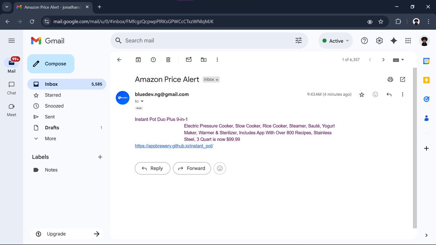
Task: Bookmark this page star in Chrome
Action: point(381,21)
